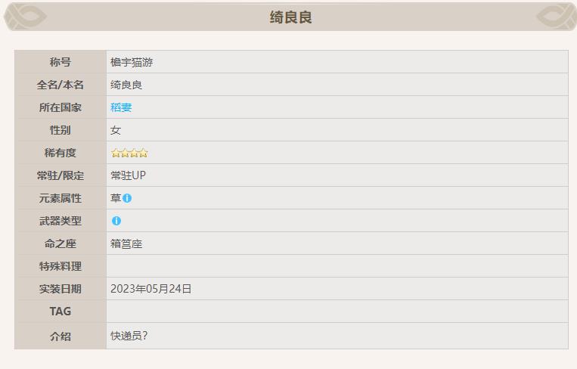Click the 常驻UP value text
This screenshot has width=577, height=369.
pos(128,175)
